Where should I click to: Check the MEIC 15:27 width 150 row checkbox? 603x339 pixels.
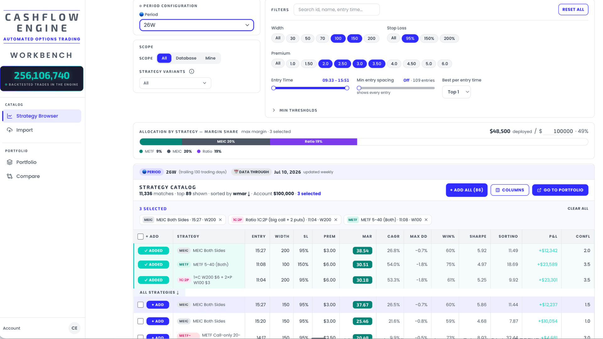[140, 305]
